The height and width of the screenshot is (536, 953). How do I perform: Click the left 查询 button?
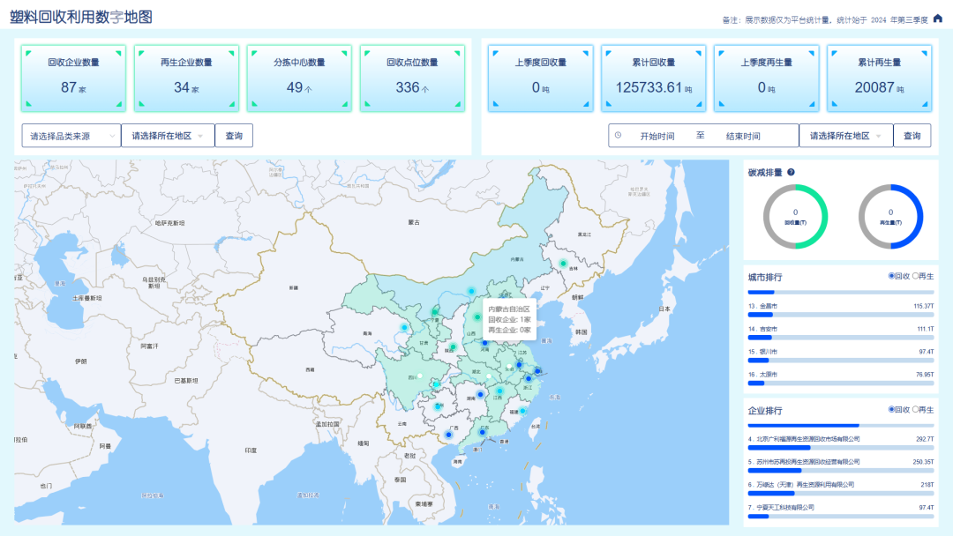pyautogui.click(x=234, y=136)
